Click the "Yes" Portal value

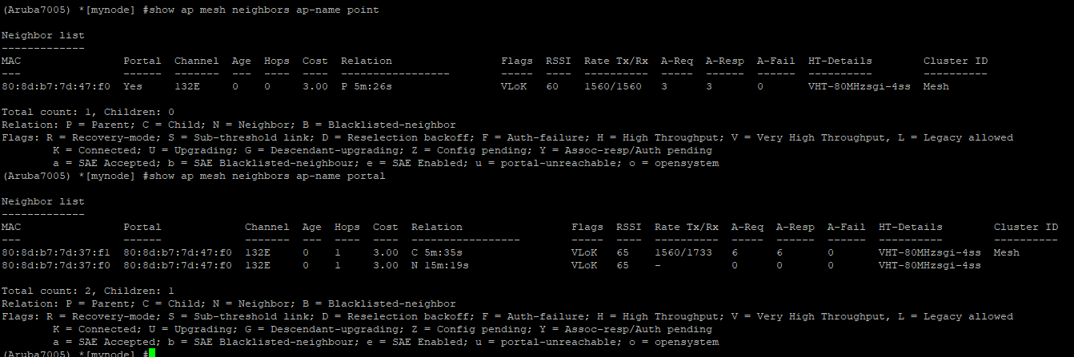tap(133, 86)
